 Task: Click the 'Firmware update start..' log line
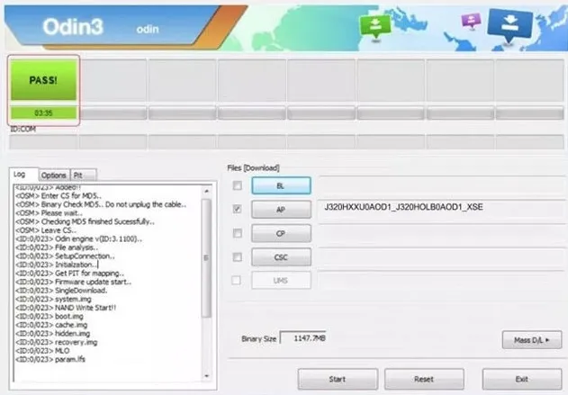click(x=74, y=282)
